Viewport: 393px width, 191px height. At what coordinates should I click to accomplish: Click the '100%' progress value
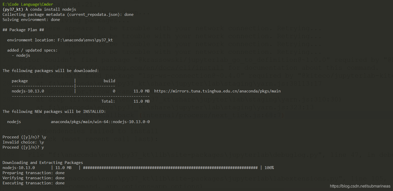tap(269, 168)
